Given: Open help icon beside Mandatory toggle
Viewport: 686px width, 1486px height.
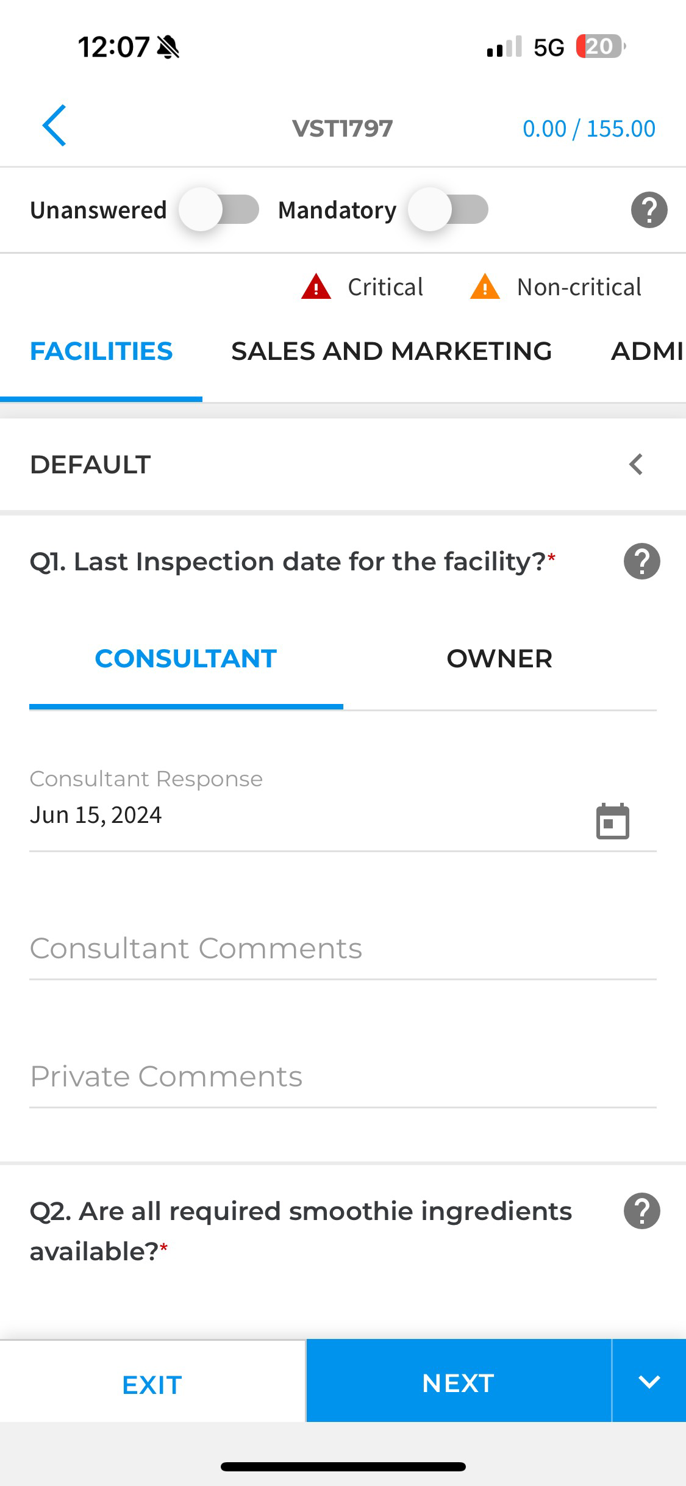Looking at the screenshot, I should tap(649, 210).
